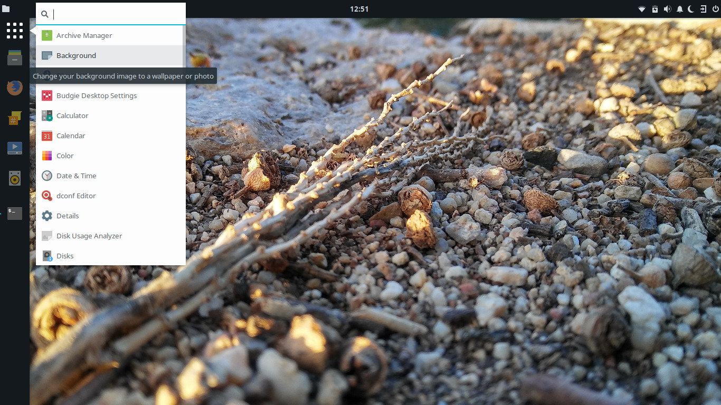721x405 pixels.
Task: Open Firefox from the dock
Action: click(x=14, y=88)
